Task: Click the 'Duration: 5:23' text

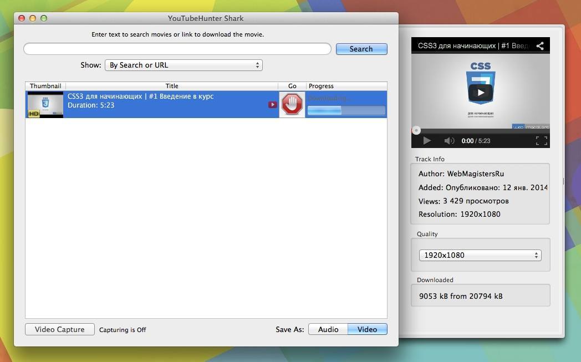Action: (91, 105)
